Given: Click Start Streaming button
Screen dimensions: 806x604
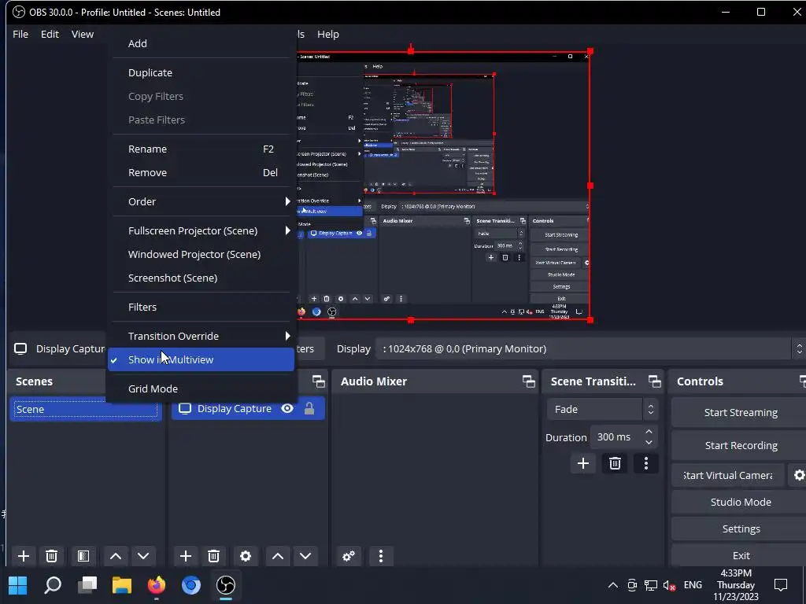Looking at the screenshot, I should tap(740, 412).
